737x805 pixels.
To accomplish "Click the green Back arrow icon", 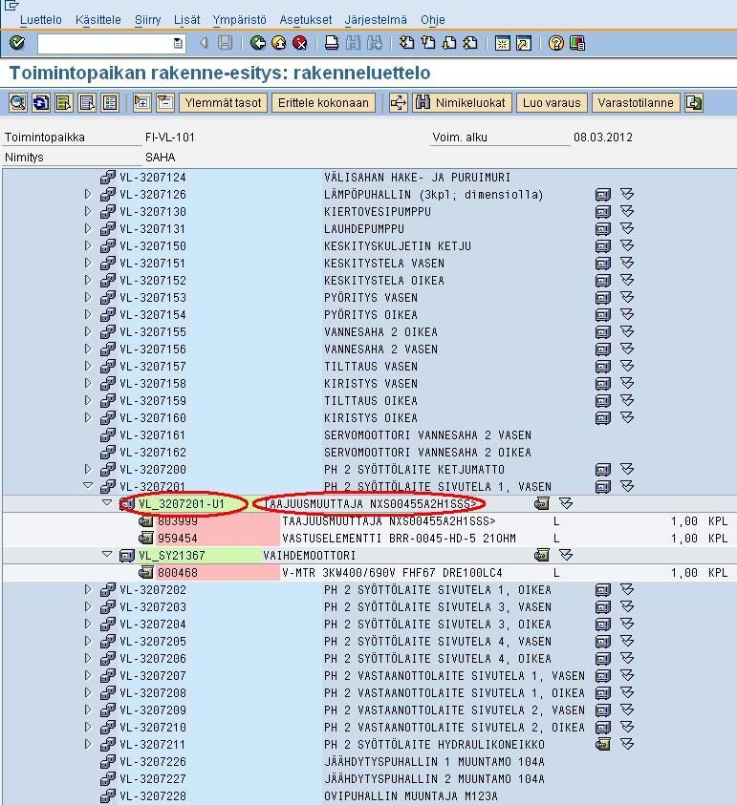I will [257, 43].
